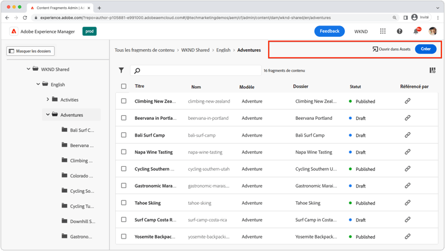Check the Tahoe Skiing row
445x251 pixels.
coord(124,203)
